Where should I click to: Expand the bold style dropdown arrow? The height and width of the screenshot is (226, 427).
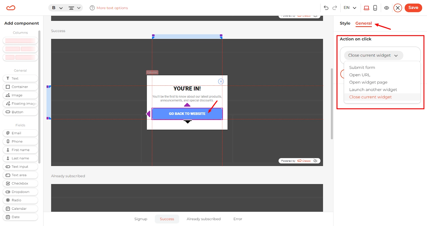pyautogui.click(x=61, y=8)
